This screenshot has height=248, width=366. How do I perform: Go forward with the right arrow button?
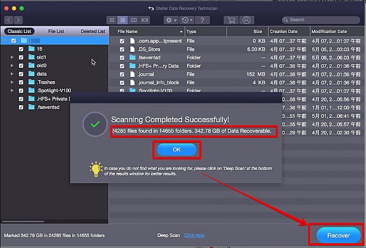click(x=18, y=20)
